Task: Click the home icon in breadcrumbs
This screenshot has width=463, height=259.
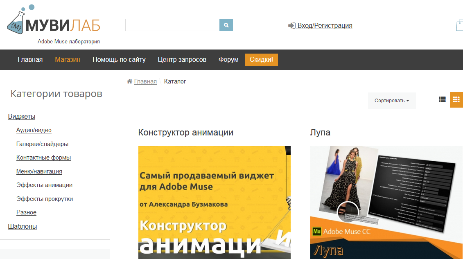Action: tap(129, 81)
